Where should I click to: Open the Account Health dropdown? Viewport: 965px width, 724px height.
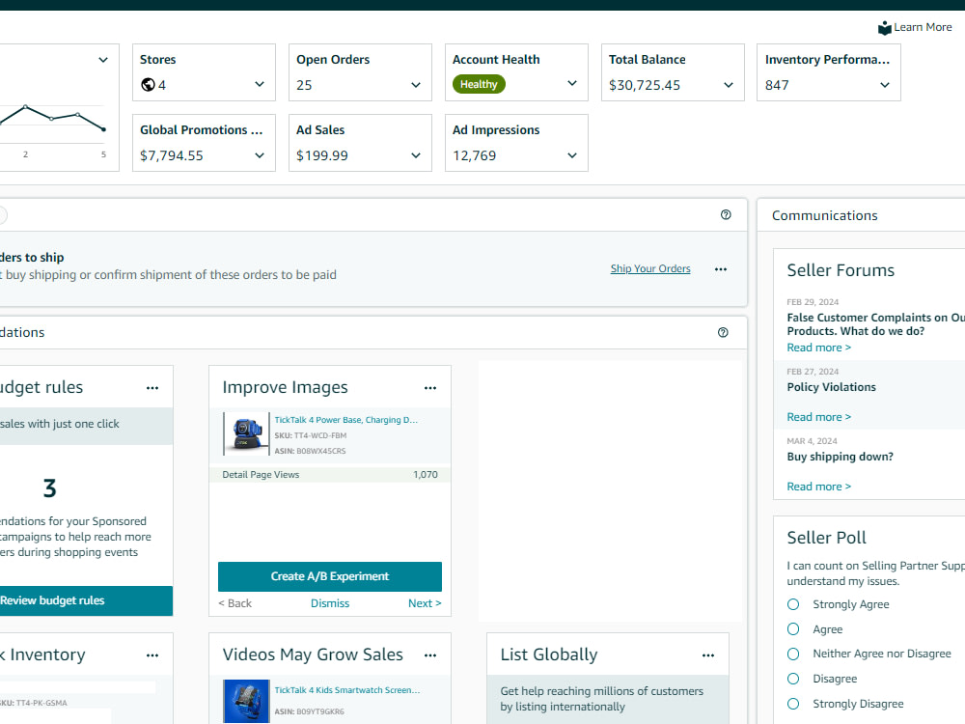[571, 85]
